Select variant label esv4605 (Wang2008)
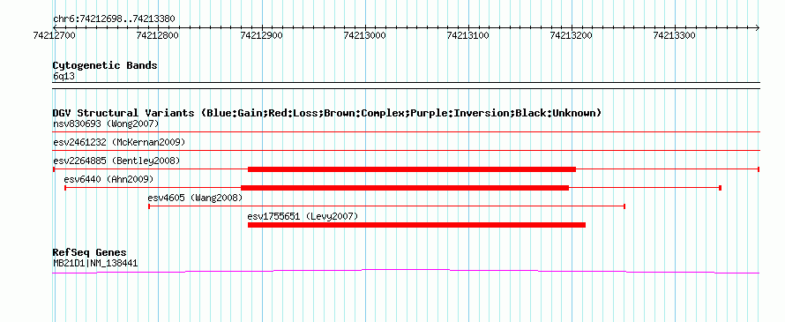Viewport: 785px width, 322px height. pyautogui.click(x=195, y=198)
